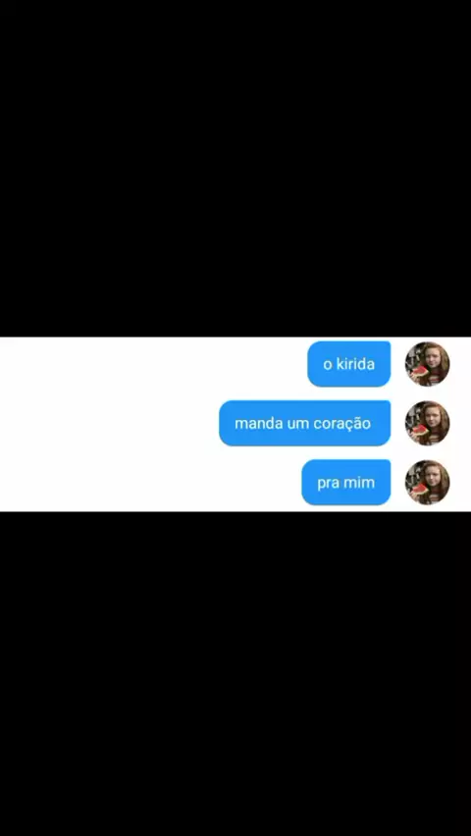Viewport: 471px width, 836px height.
Task: Click empty white chat area left of "pra mim"
Action: pyautogui.click(x=150, y=483)
